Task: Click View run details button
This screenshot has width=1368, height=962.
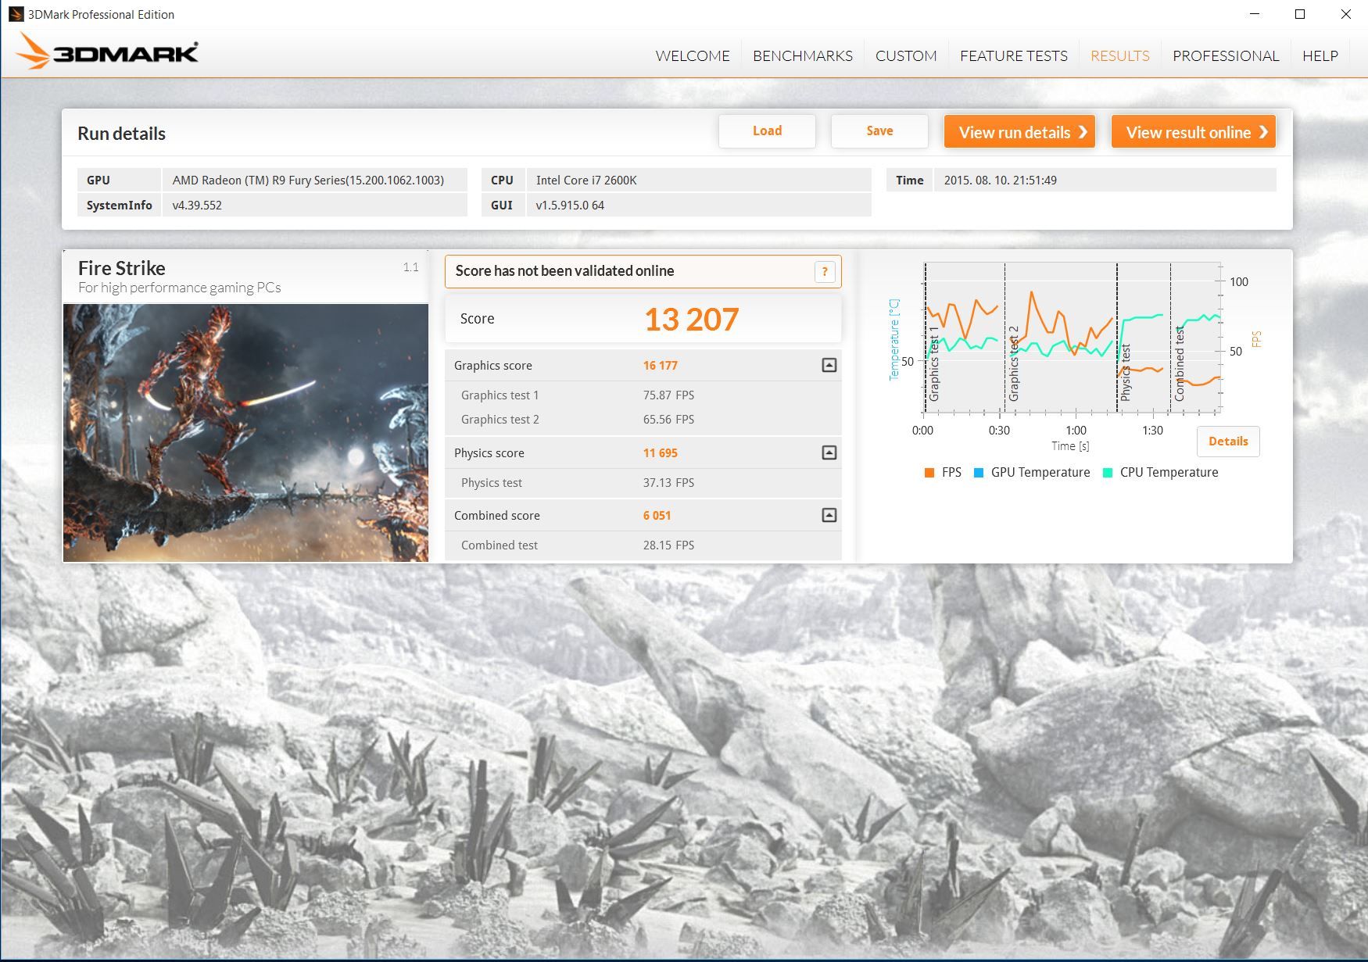Action: (x=1019, y=132)
